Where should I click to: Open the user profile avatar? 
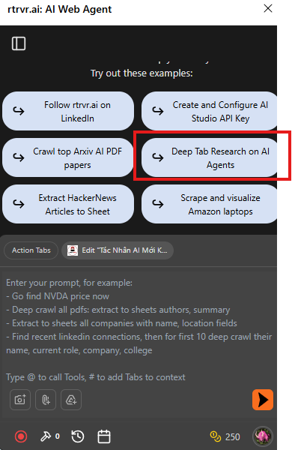coord(263,436)
